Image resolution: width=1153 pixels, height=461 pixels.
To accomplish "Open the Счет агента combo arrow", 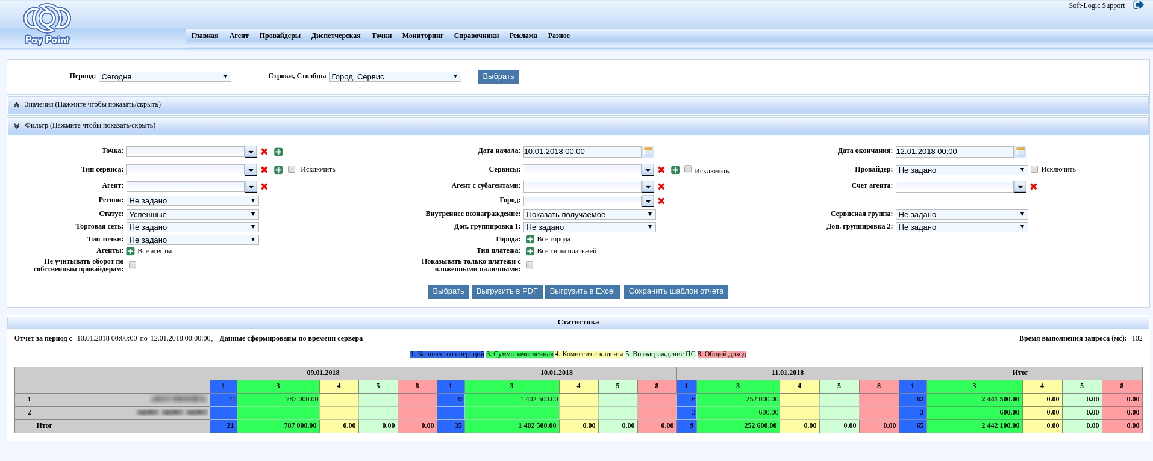I will 1020,187.
